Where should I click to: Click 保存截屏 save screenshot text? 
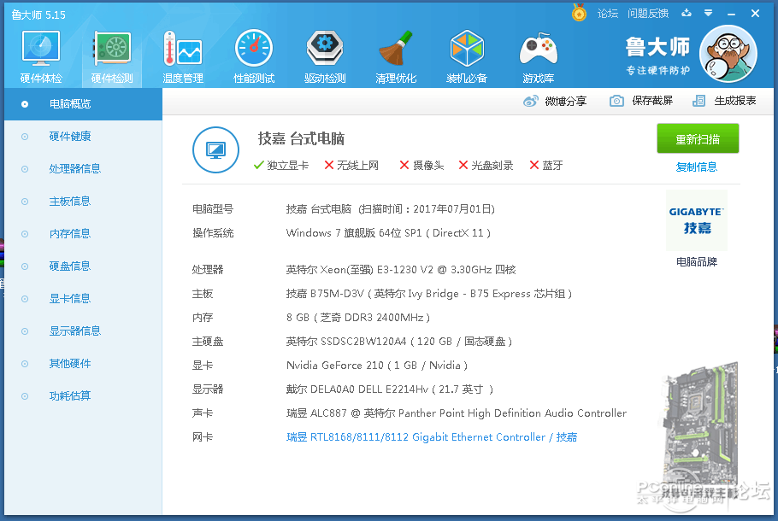652,101
